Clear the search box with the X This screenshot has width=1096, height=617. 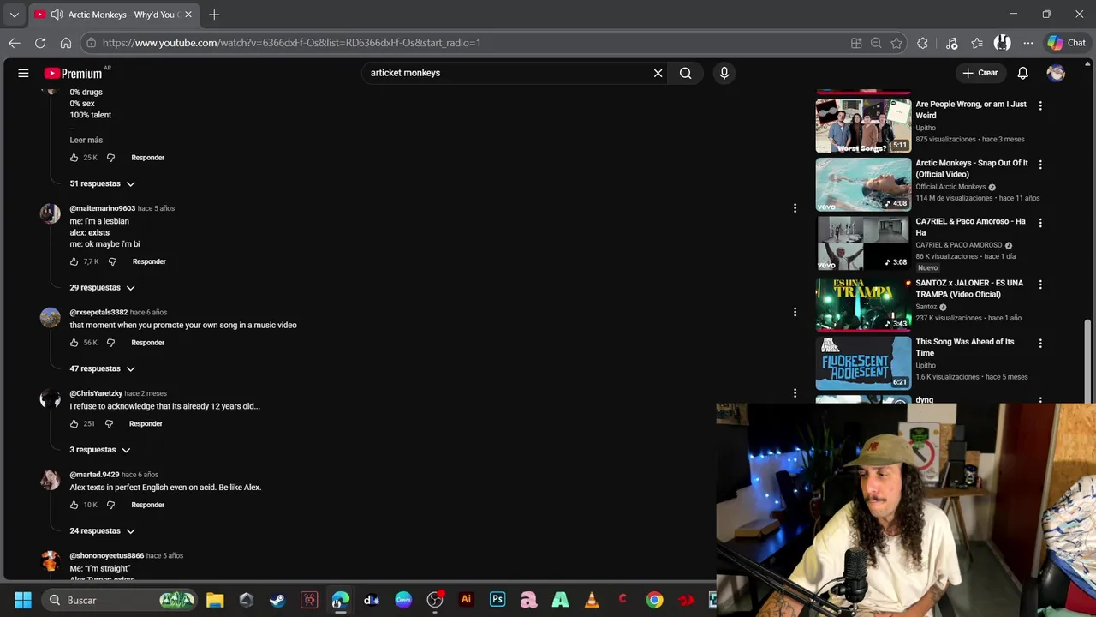(658, 73)
